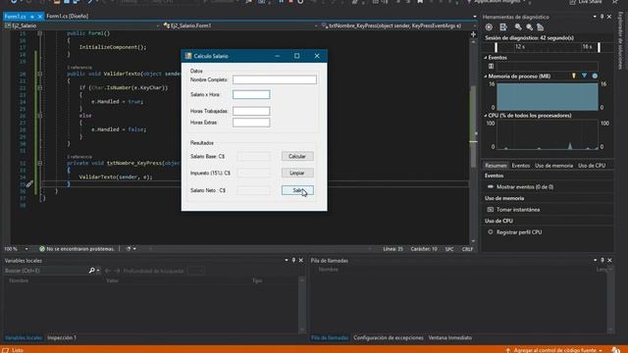Click the right diagnostics timeline selection handle
Image resolution: width=628 pixels, height=353 pixels.
click(x=599, y=47)
